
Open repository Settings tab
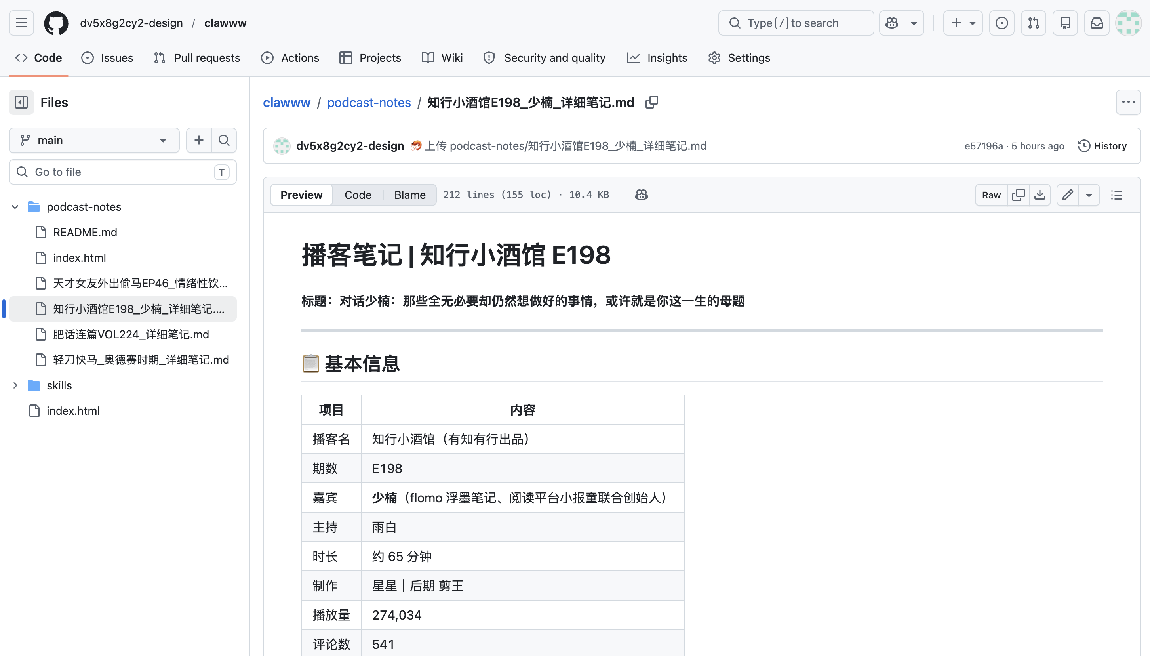point(739,58)
